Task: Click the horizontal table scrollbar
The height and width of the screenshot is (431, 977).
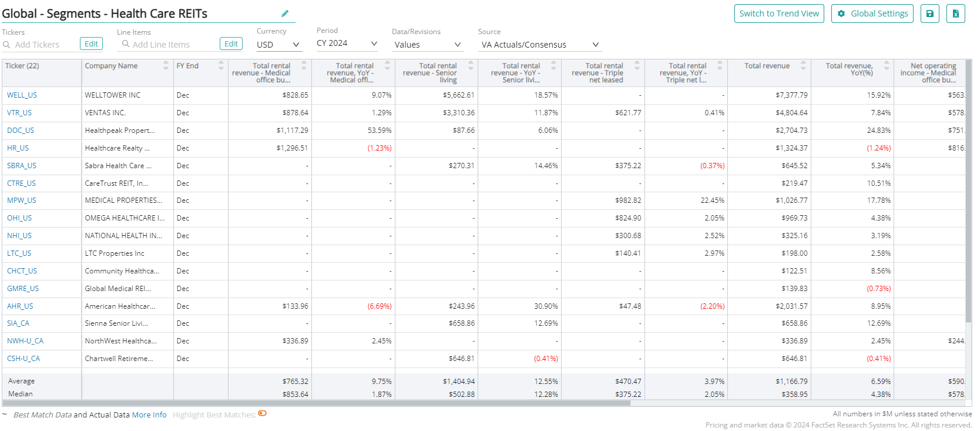Action: click(316, 403)
